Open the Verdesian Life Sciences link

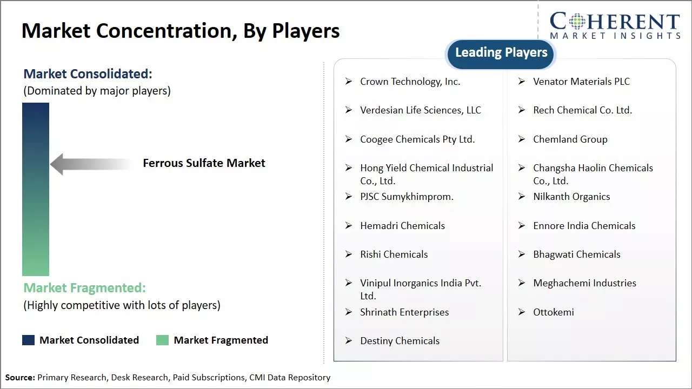[421, 110]
